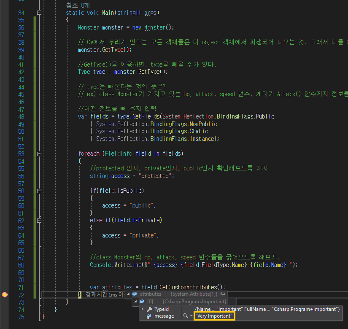The height and width of the screenshot is (329, 348).
Task: Open text visualizer magnifier for message
Action: tap(185, 316)
